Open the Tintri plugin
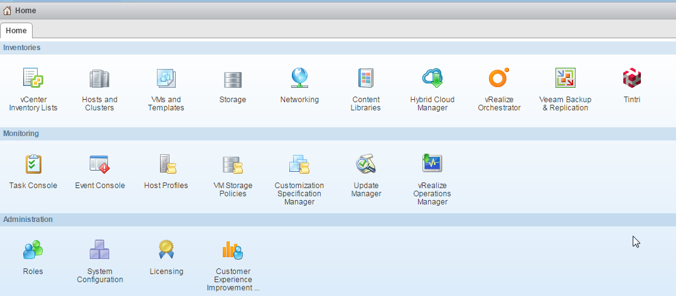Viewport: 676px width, 296px height. tap(631, 79)
